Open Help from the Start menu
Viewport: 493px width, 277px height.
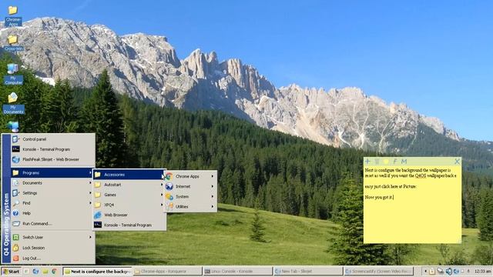tap(53, 213)
